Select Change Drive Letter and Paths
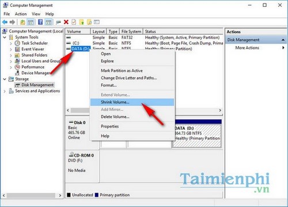 pos(128,78)
